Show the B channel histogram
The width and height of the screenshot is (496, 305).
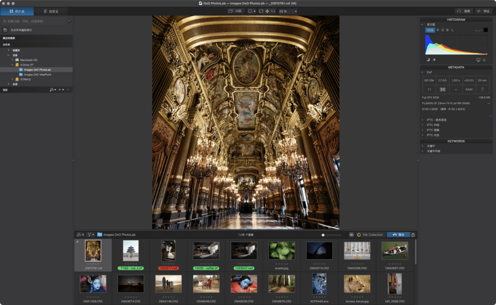(x=447, y=30)
